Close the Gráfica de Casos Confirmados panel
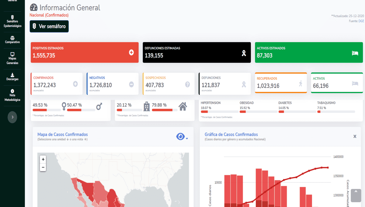This screenshot has width=365, height=207. (355, 136)
